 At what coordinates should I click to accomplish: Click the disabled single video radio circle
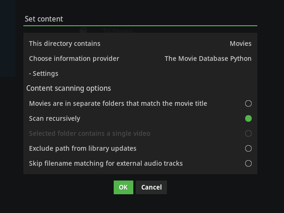point(248,133)
